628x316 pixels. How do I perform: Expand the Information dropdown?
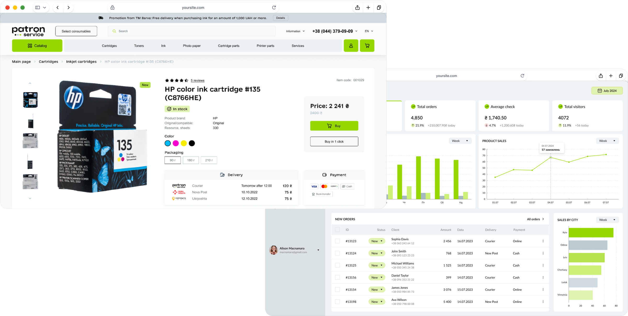[295, 31]
